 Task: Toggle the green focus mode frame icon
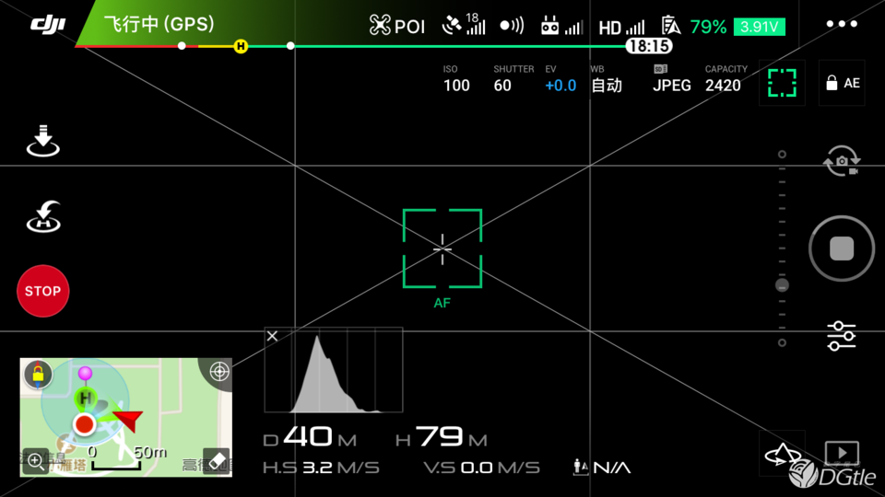[782, 83]
